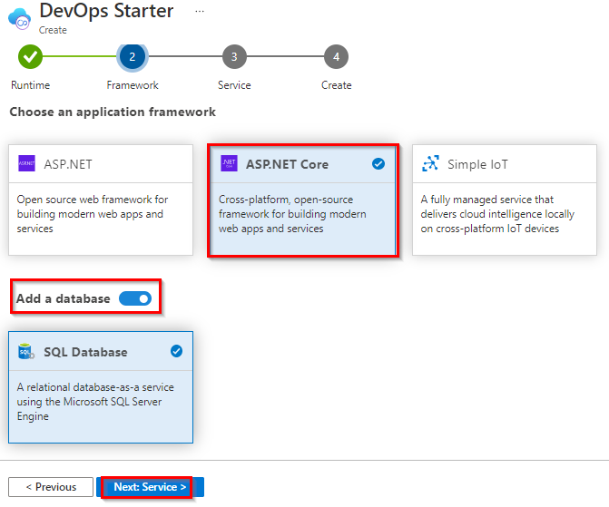Turn off the Add a database toggle

tap(135, 298)
